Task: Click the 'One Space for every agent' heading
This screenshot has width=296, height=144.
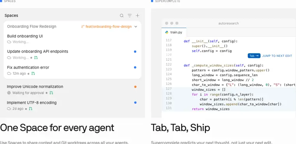Action: click(x=57, y=128)
